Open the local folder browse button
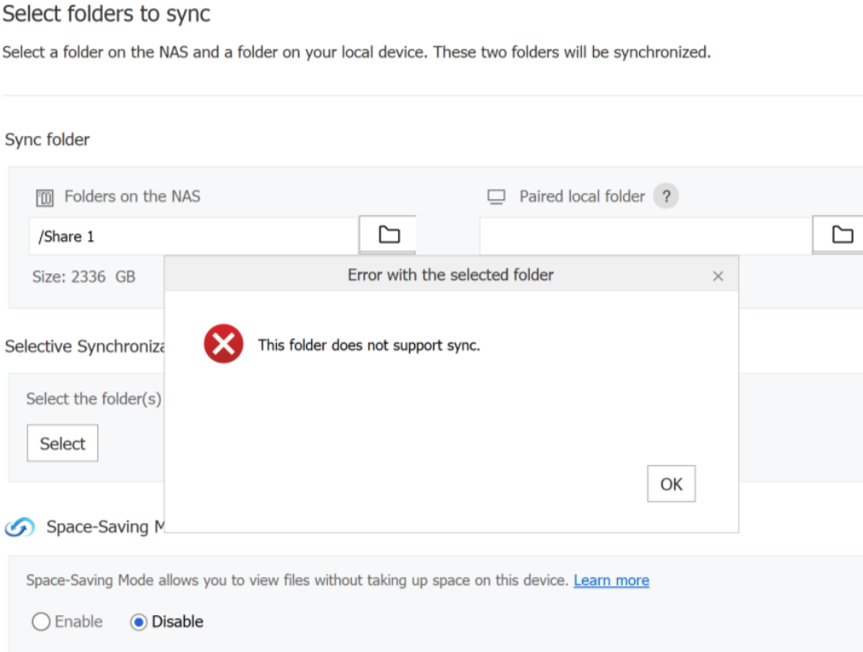This screenshot has height=652, width=863. click(x=842, y=235)
